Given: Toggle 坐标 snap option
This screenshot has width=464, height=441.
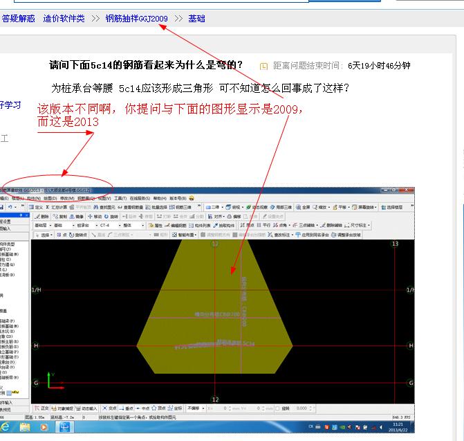Looking at the screenshot, I should tap(174, 408).
